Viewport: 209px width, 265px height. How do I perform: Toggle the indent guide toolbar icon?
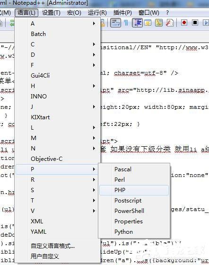(x=137, y=23)
